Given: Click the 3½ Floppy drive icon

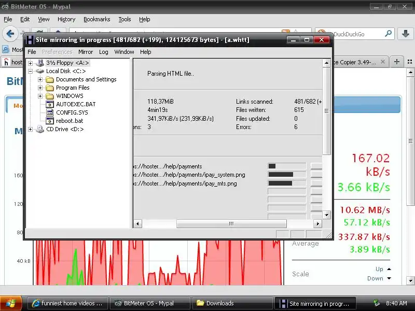Looking at the screenshot, I should (x=40, y=63).
